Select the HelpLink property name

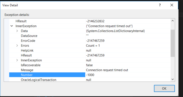tap(27, 50)
